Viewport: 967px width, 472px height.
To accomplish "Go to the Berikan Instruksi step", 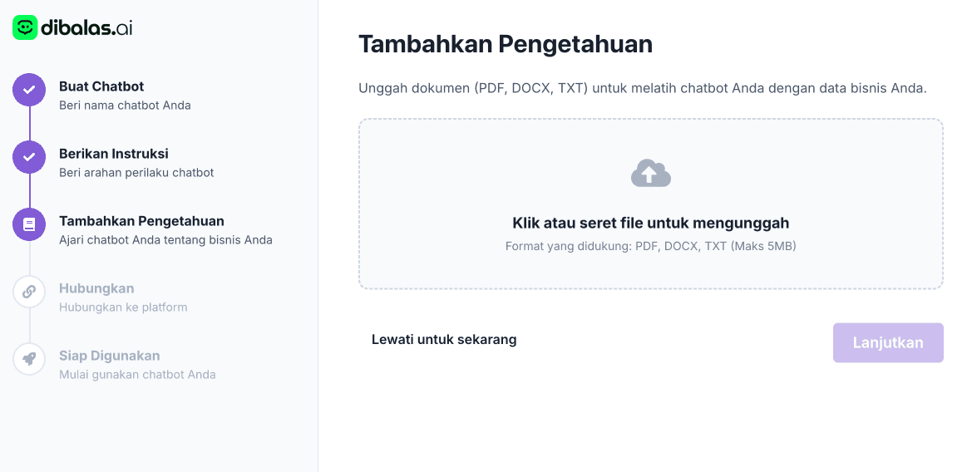I will click(113, 154).
